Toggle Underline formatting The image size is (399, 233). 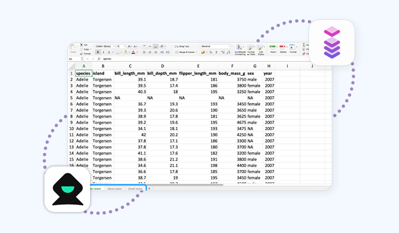[109, 52]
